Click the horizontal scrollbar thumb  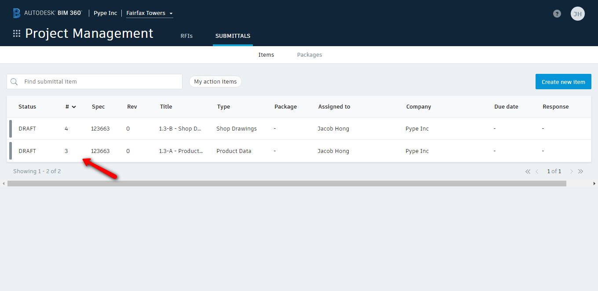pos(287,183)
